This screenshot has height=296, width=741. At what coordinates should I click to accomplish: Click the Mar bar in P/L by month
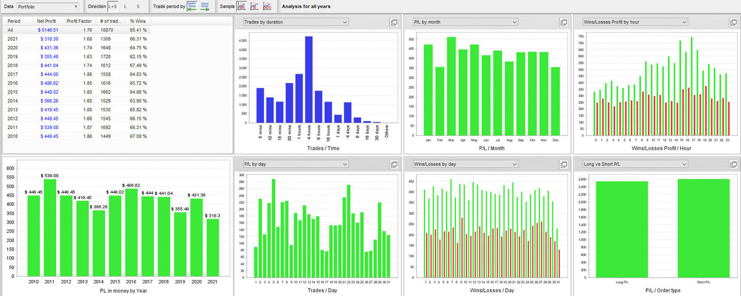tap(451, 86)
